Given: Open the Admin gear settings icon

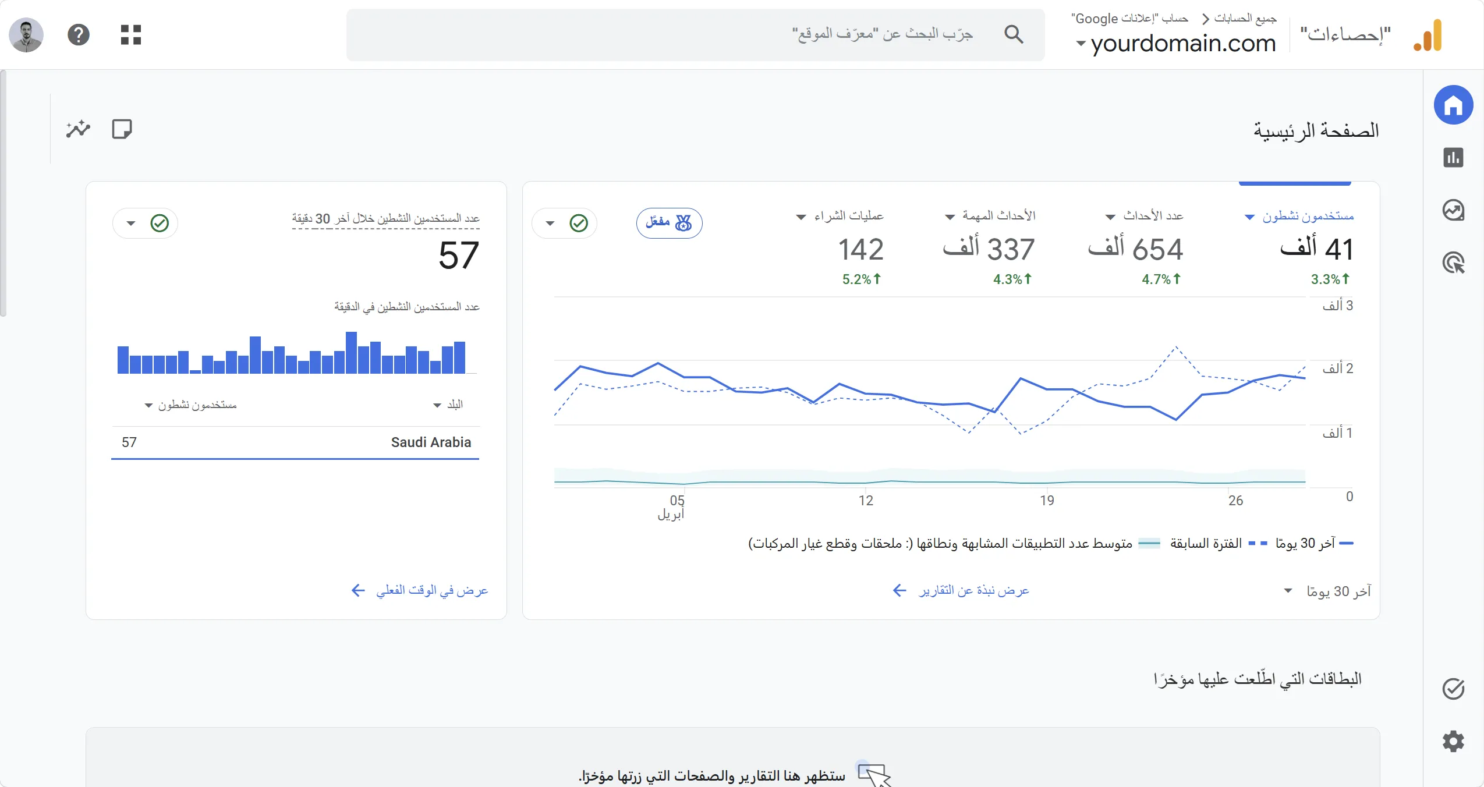Looking at the screenshot, I should [x=1453, y=741].
